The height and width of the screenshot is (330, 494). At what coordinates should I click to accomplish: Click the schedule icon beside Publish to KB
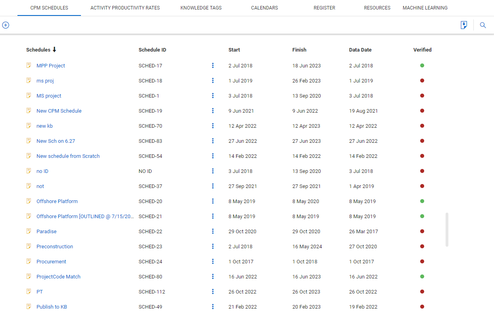[x=29, y=307]
